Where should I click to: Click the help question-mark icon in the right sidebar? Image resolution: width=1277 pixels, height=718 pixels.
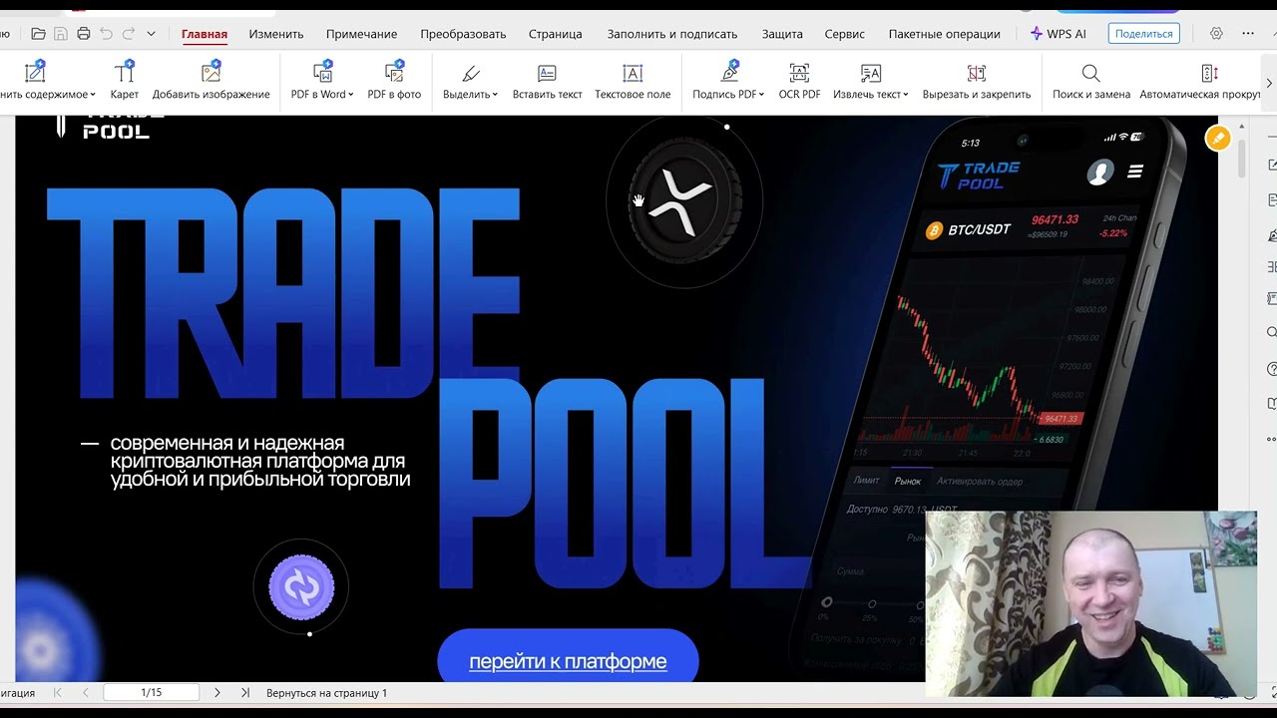1272,369
